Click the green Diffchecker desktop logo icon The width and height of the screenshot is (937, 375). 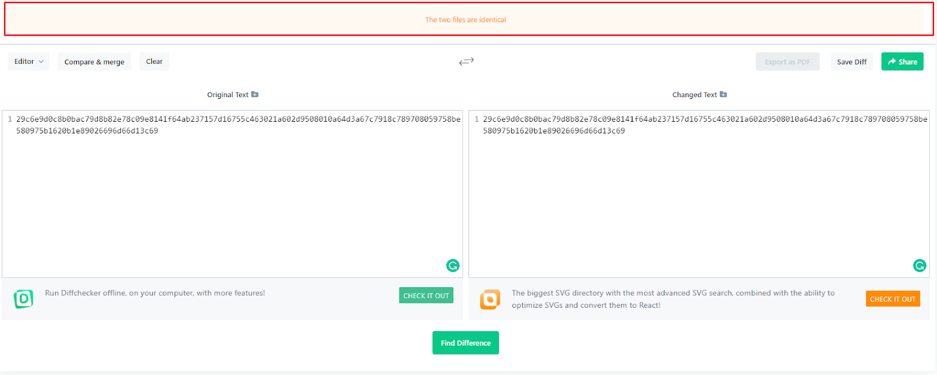click(23, 299)
